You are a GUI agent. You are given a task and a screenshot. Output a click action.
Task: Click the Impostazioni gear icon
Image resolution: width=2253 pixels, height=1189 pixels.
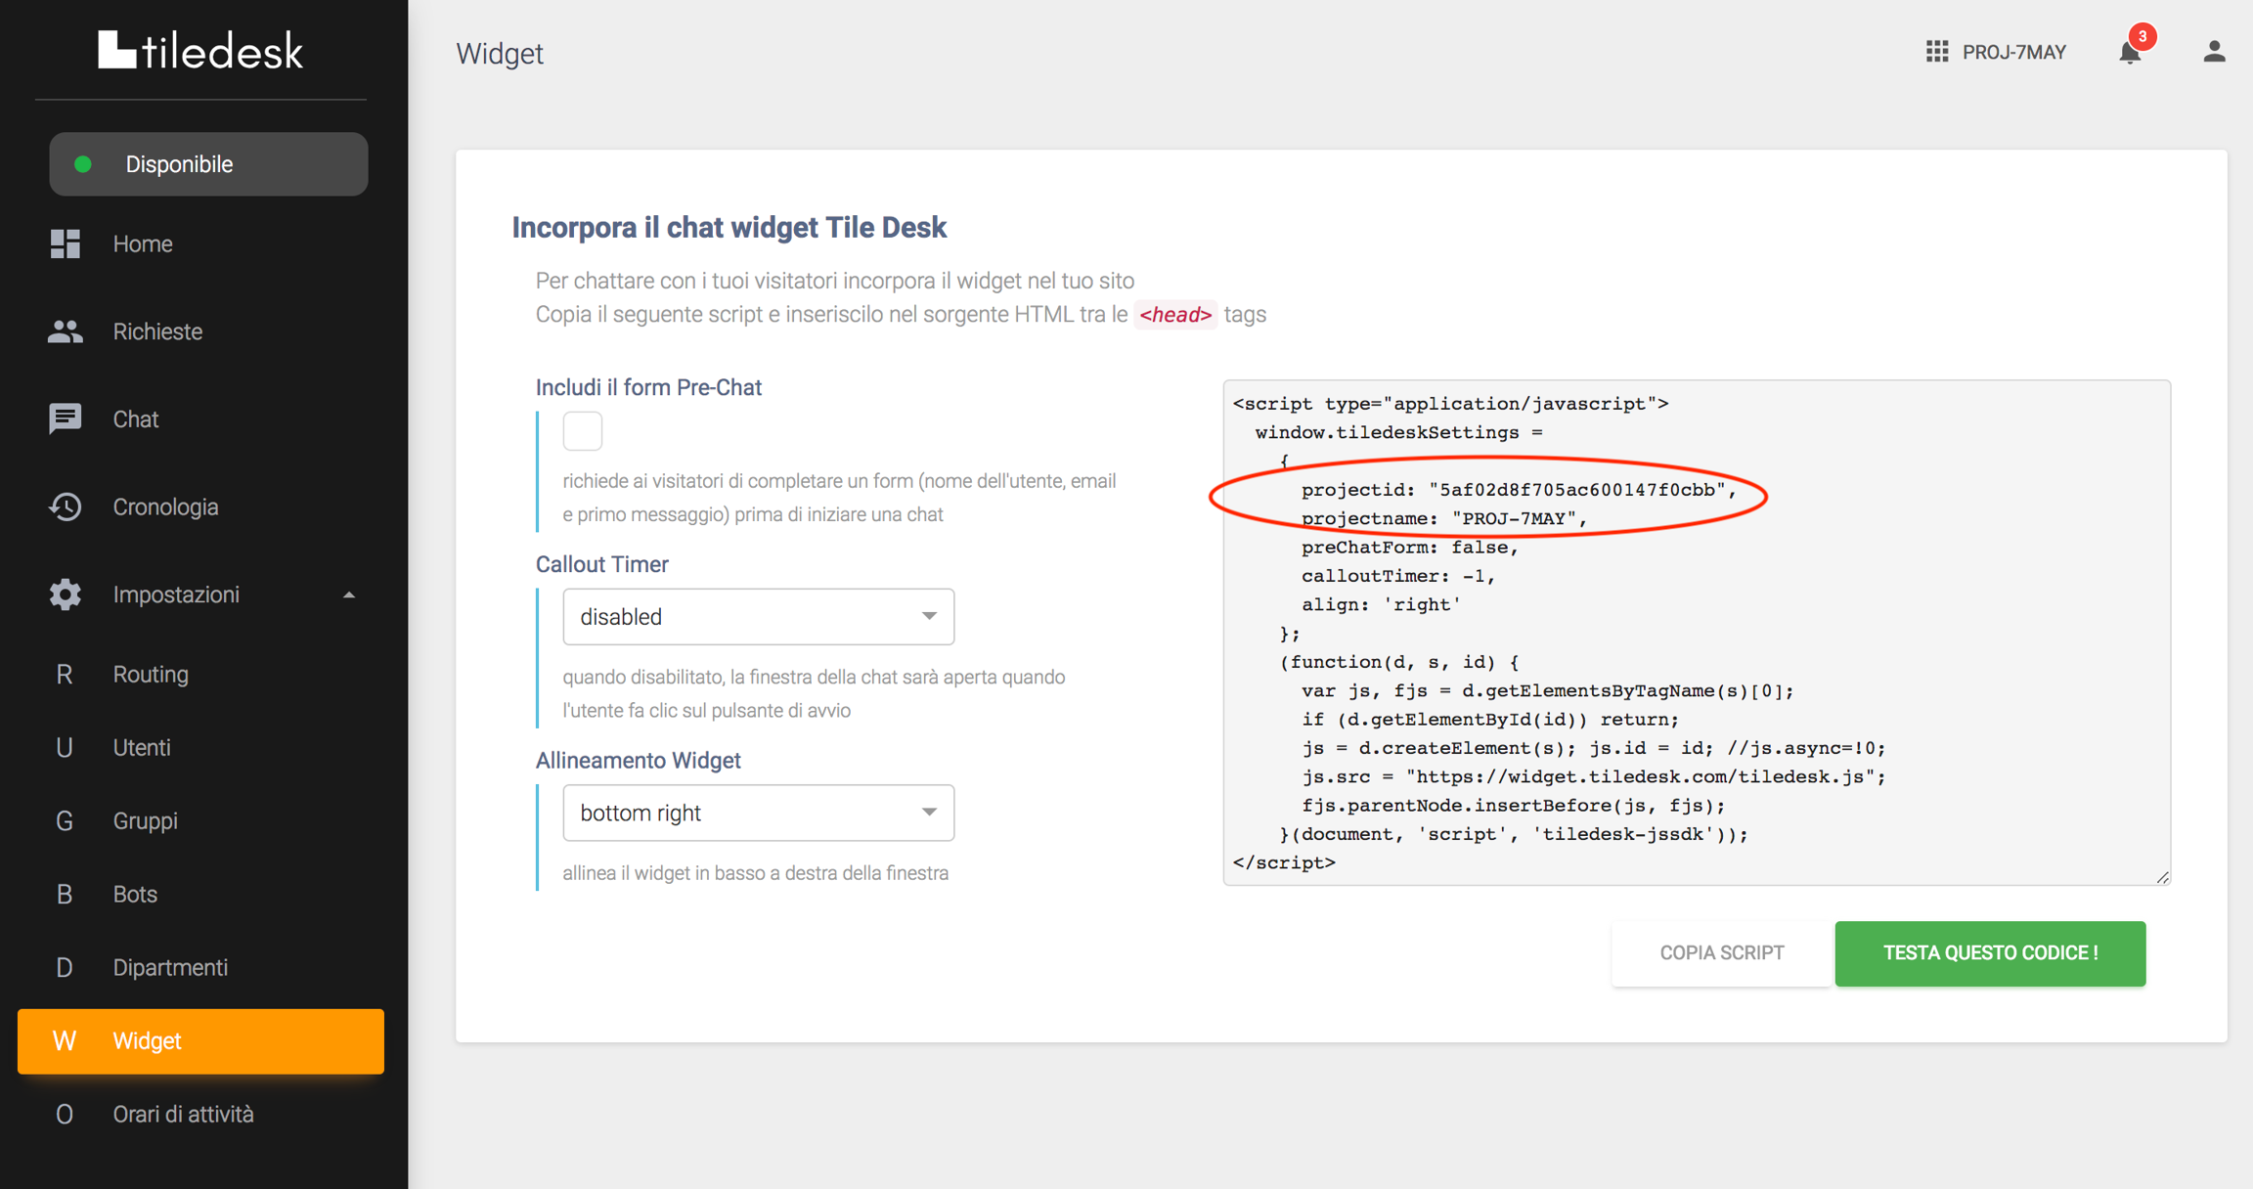[x=65, y=594]
